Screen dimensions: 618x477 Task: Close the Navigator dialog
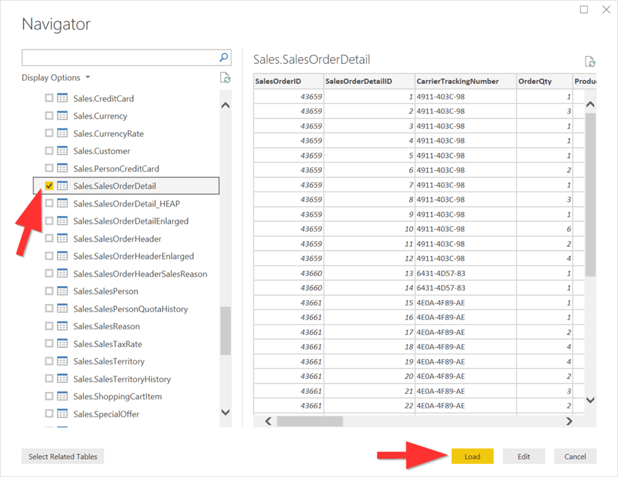tap(606, 10)
